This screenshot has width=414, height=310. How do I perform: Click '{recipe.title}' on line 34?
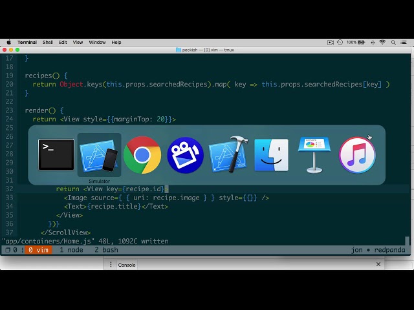pos(114,207)
